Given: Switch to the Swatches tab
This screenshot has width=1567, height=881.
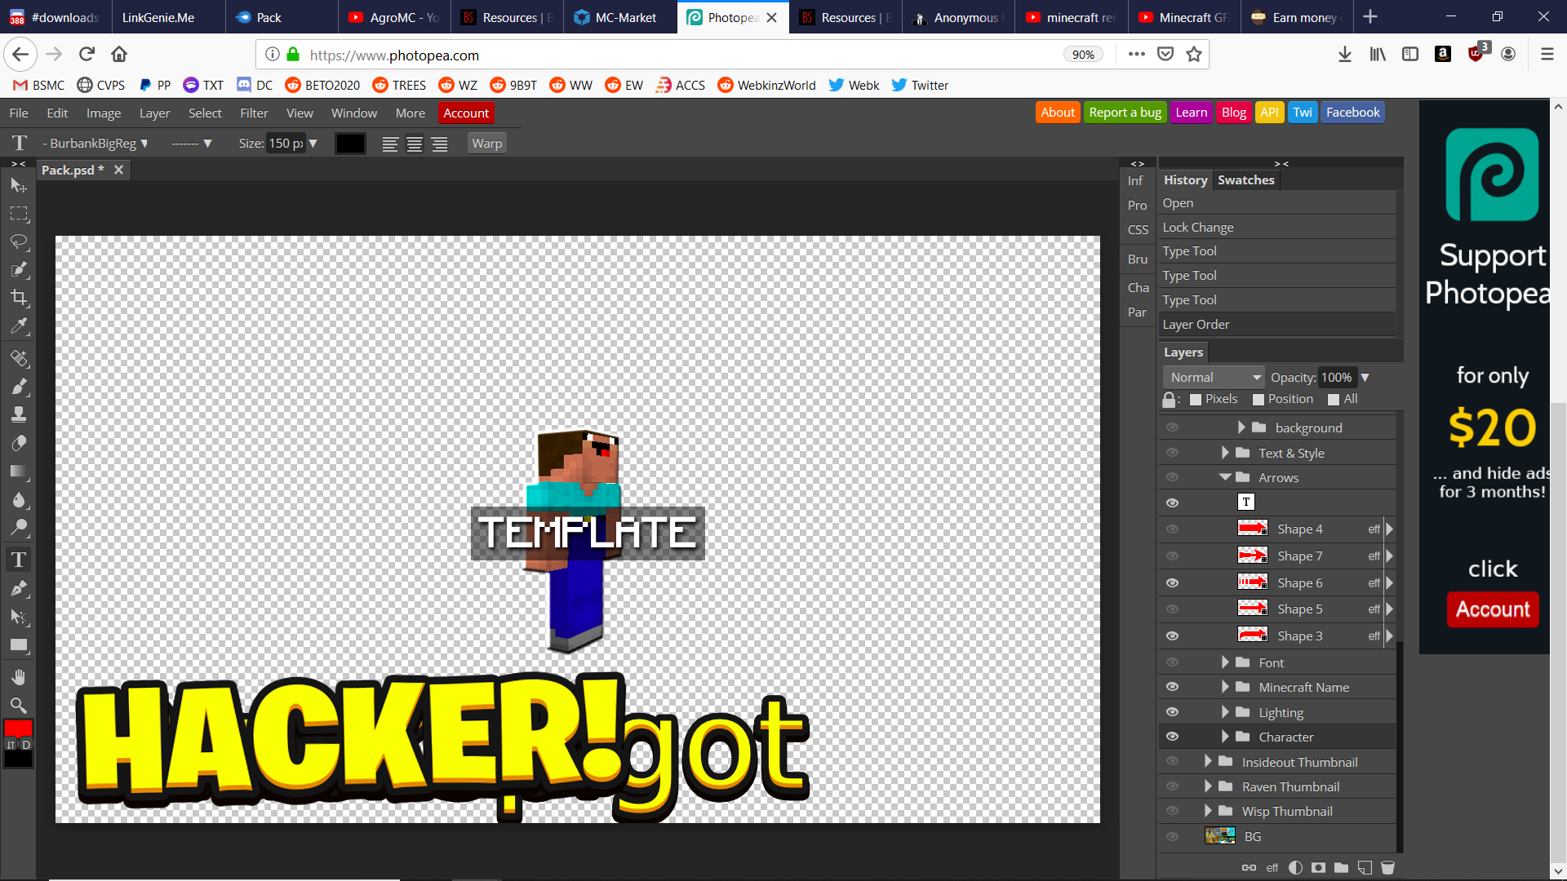Looking at the screenshot, I should 1245,179.
